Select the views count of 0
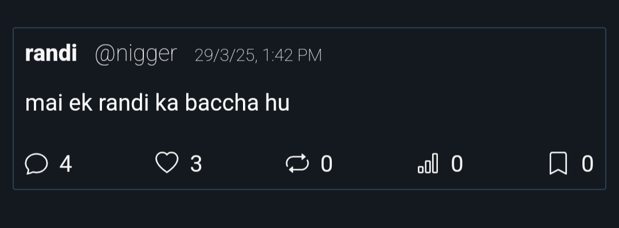 (457, 164)
